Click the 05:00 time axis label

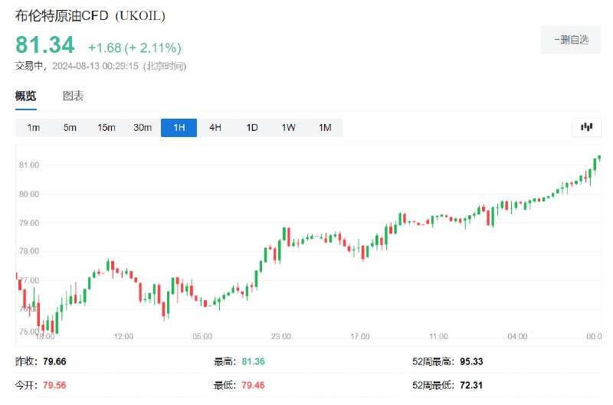point(202,336)
